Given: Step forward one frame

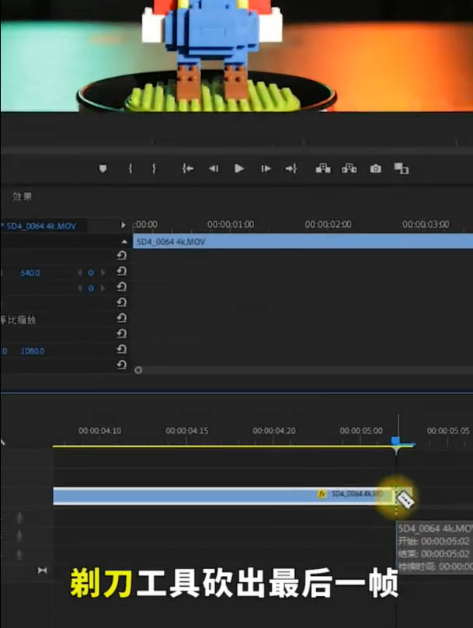Looking at the screenshot, I should click(266, 169).
